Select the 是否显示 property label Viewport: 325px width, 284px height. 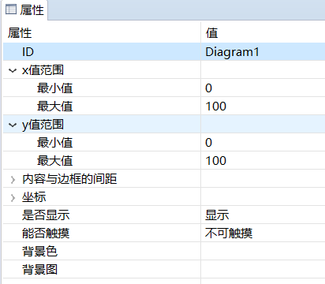[46, 215]
